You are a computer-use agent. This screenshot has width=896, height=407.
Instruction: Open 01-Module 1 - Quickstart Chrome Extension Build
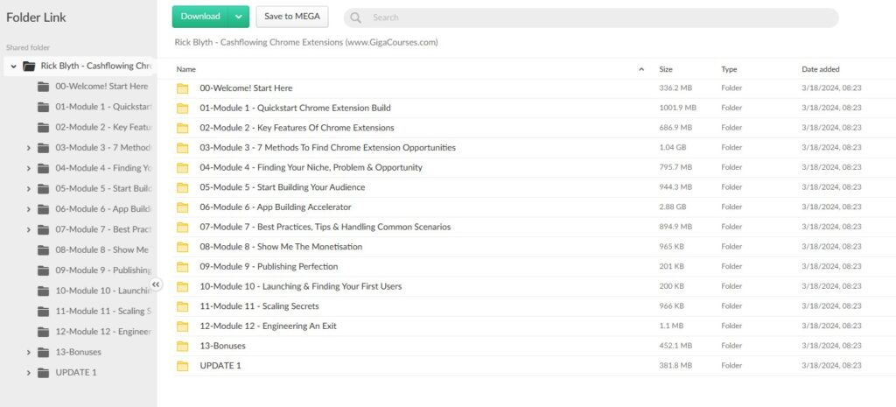tap(296, 108)
